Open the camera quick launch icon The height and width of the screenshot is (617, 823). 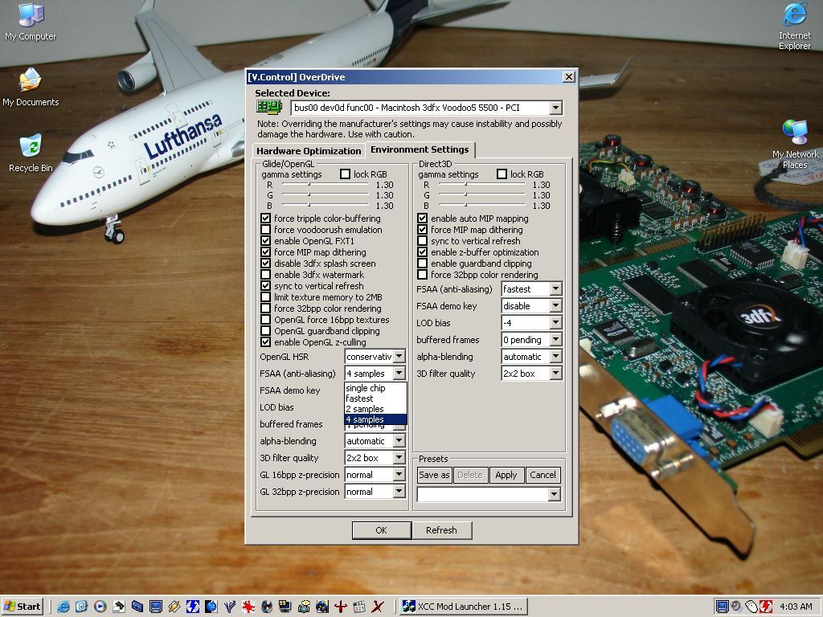point(304,607)
